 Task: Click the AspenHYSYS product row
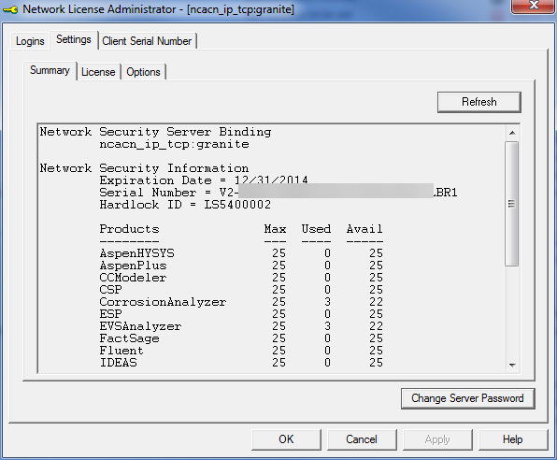coord(241,253)
